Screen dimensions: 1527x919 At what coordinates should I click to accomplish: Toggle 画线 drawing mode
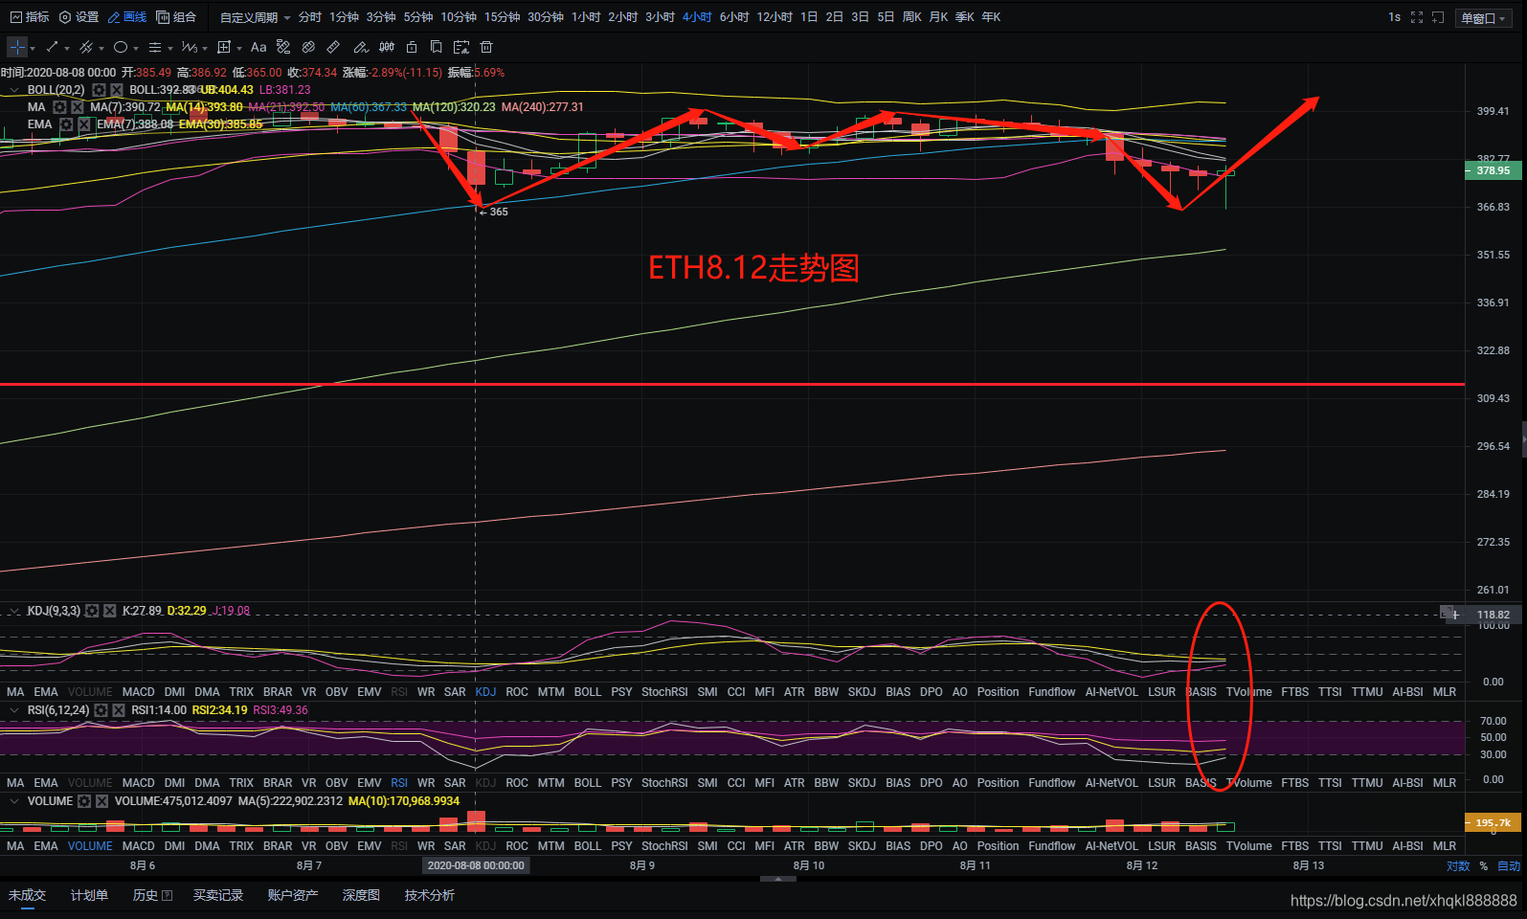[x=127, y=17]
